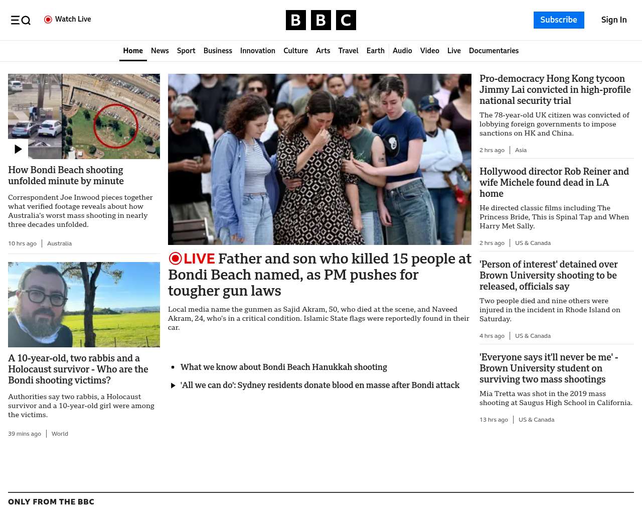The image size is (642, 514).
Task: Open 'What we know about Bondi Beach' link
Action: (283, 367)
